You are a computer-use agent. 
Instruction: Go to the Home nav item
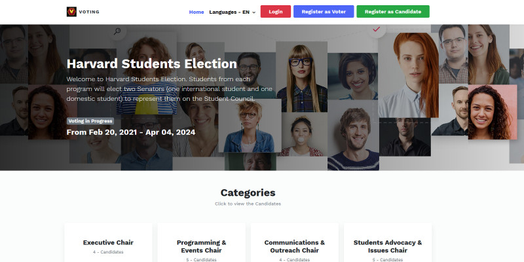click(x=196, y=12)
